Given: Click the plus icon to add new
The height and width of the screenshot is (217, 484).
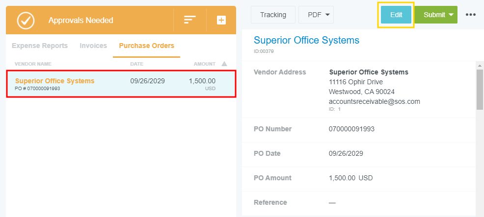Looking at the screenshot, I should (x=221, y=20).
